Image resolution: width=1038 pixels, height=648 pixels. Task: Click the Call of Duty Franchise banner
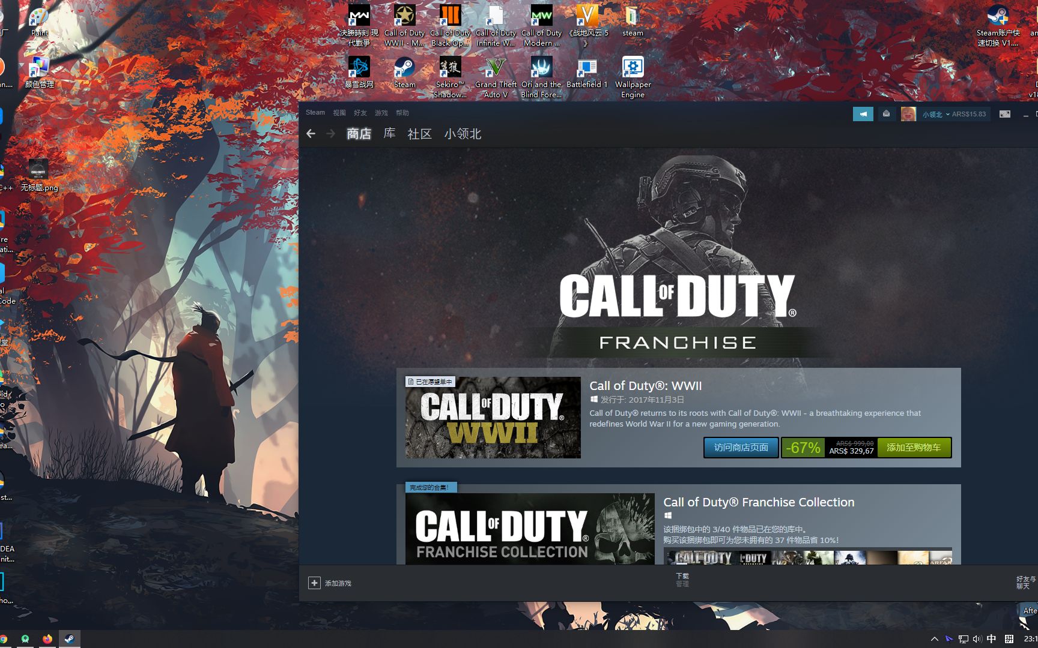(677, 258)
